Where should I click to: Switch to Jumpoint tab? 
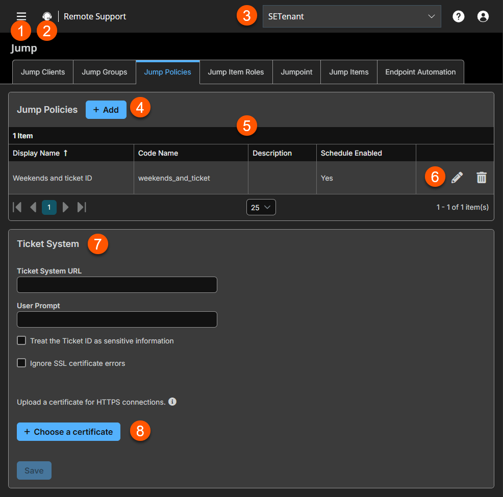pyautogui.click(x=296, y=72)
